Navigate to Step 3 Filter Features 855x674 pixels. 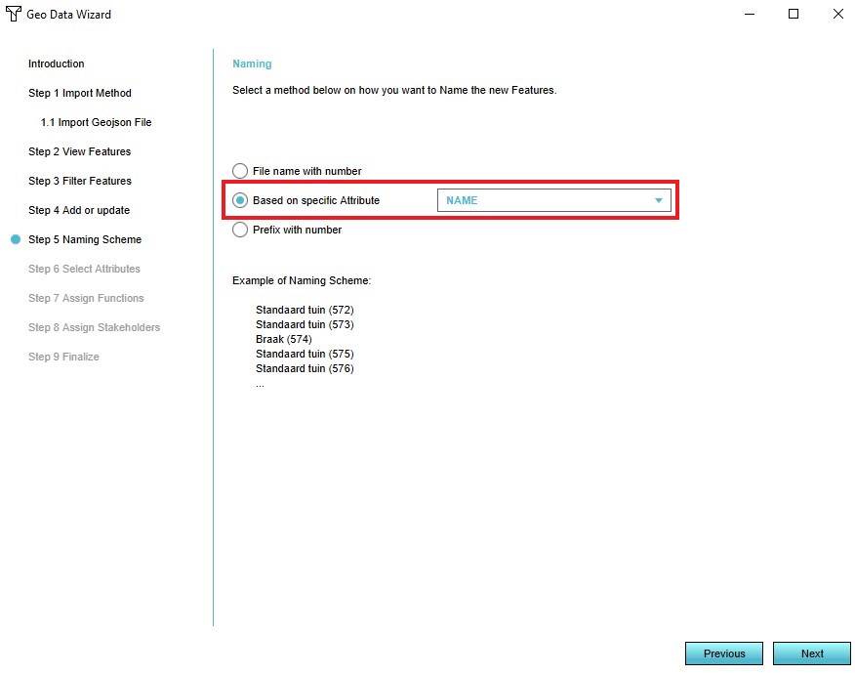[x=79, y=181]
